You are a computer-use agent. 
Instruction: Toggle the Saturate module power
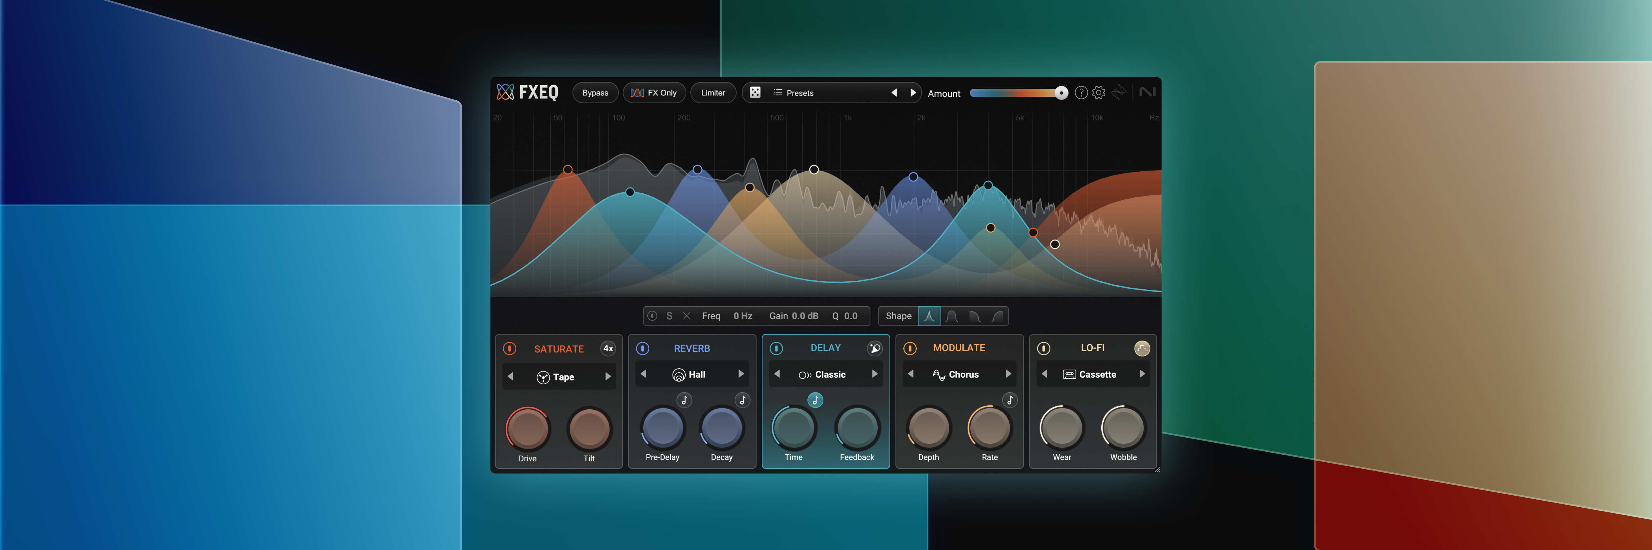pyautogui.click(x=510, y=348)
